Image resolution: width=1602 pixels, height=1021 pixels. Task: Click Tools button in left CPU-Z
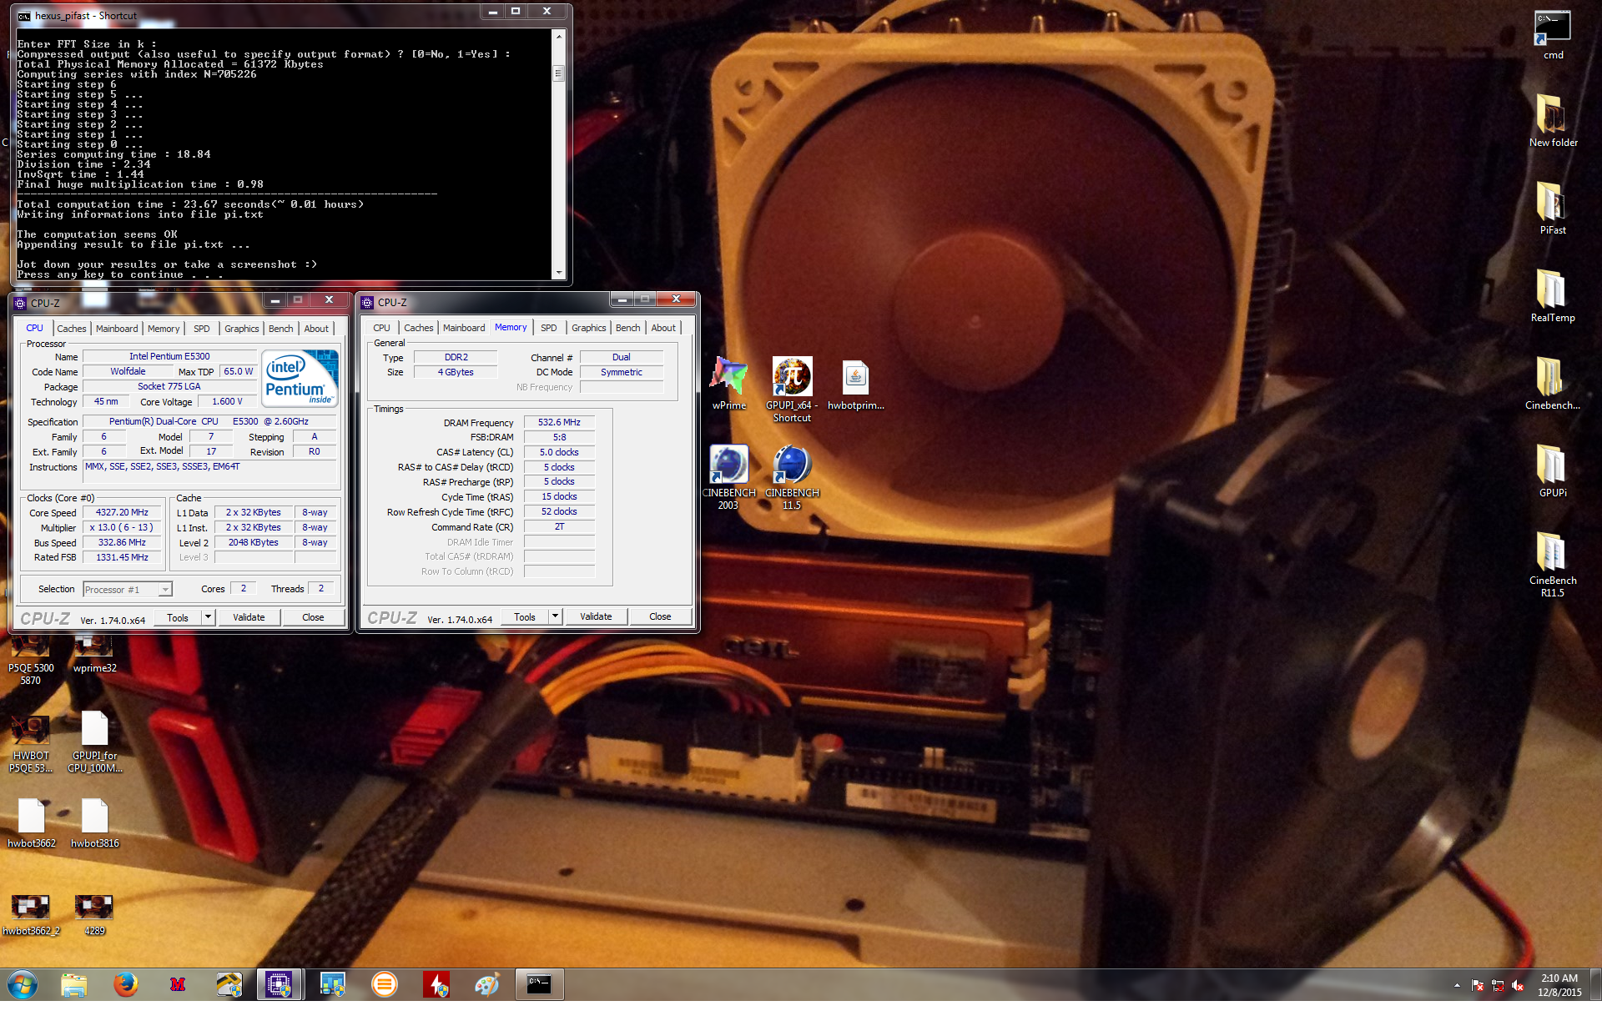(178, 617)
